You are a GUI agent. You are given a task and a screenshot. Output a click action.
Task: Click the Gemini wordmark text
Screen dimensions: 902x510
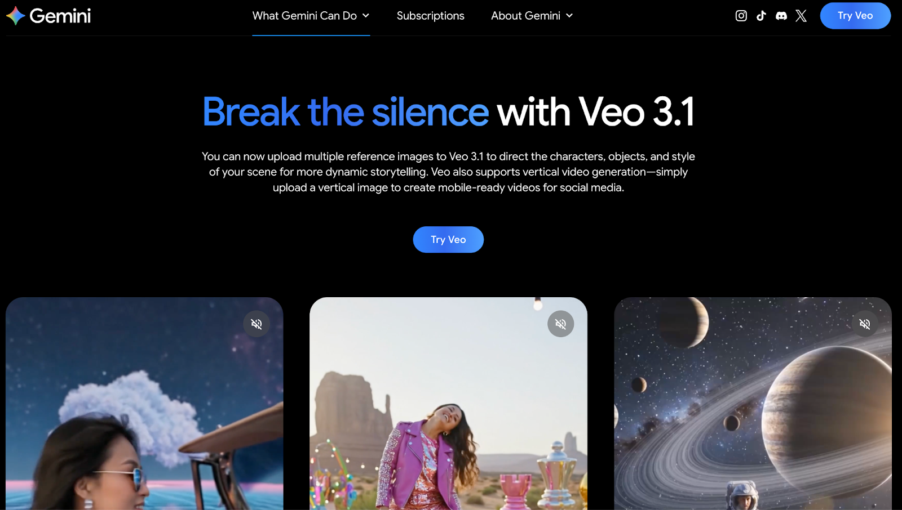coord(60,16)
